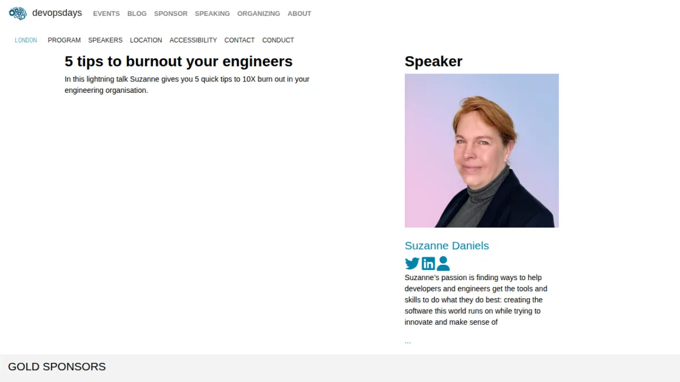The image size is (680, 382).
Task: View the Location page
Action: pos(146,40)
